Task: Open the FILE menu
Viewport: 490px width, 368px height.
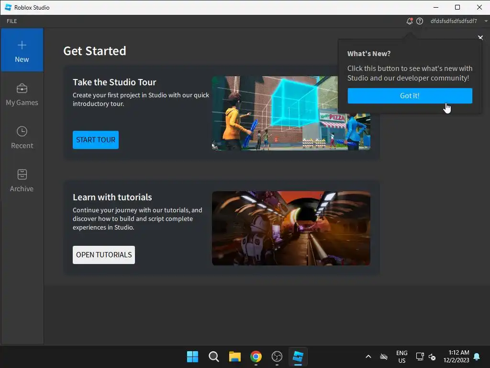Action: pyautogui.click(x=12, y=21)
